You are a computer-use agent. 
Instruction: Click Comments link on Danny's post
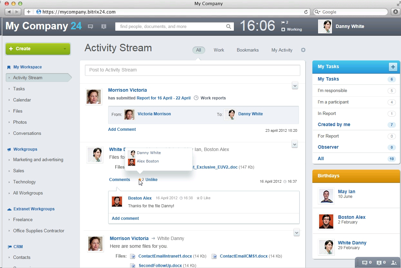tap(119, 180)
